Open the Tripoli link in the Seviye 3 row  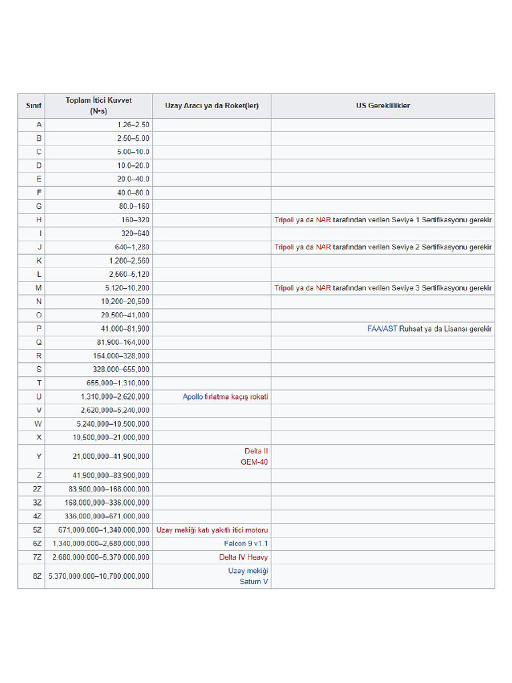click(x=284, y=288)
